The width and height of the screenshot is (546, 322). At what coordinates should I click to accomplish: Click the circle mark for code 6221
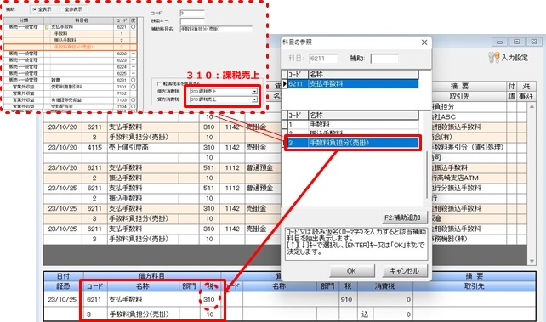tap(133, 27)
